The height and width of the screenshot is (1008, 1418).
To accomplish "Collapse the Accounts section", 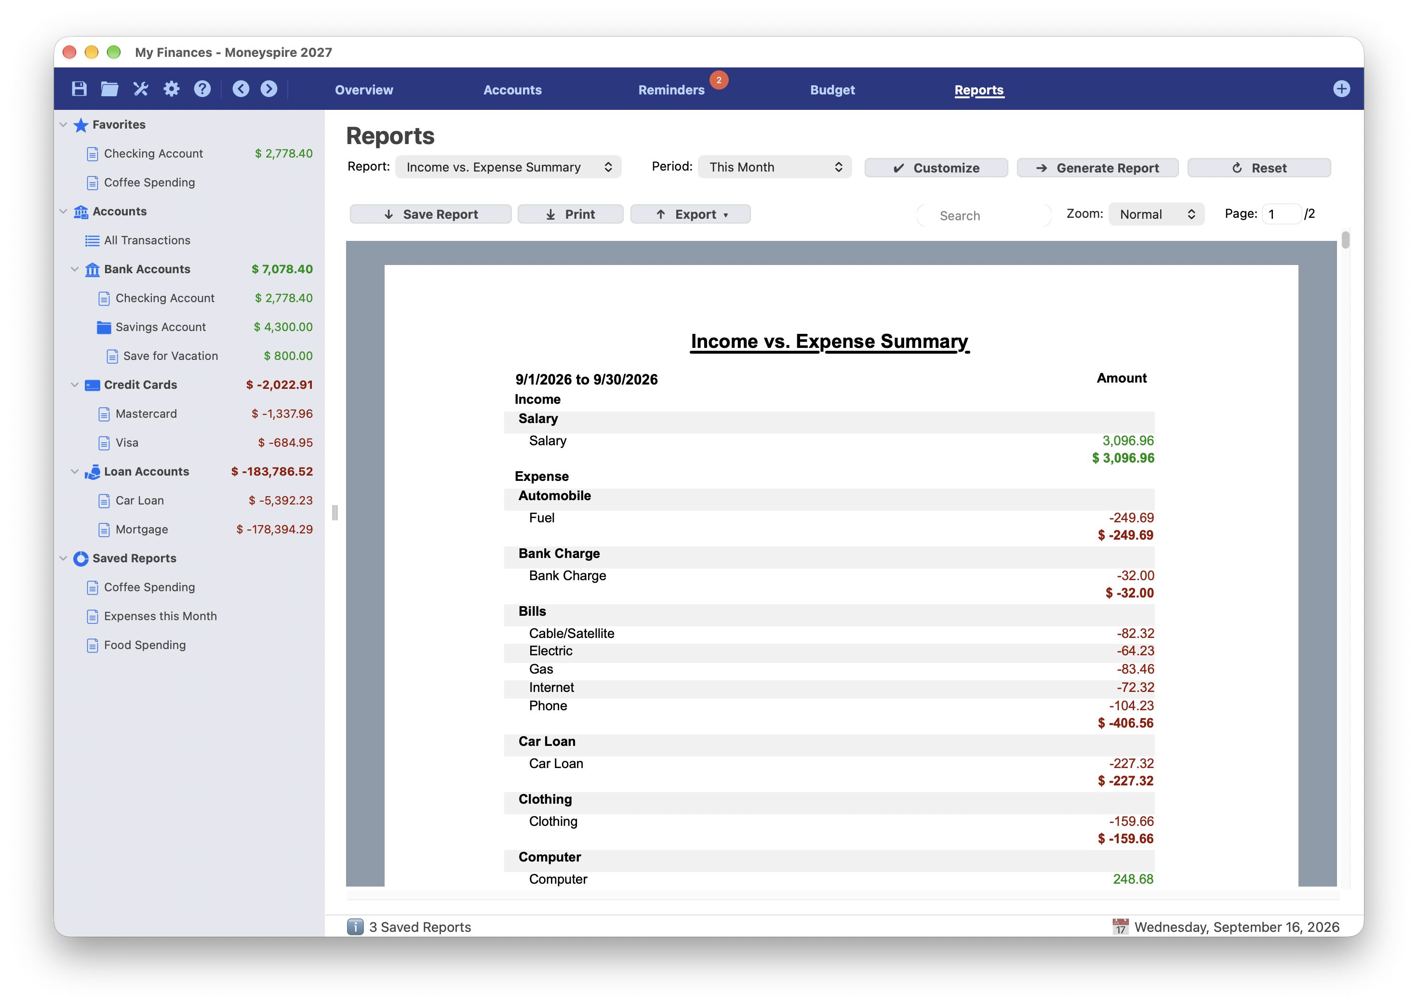I will [63, 212].
